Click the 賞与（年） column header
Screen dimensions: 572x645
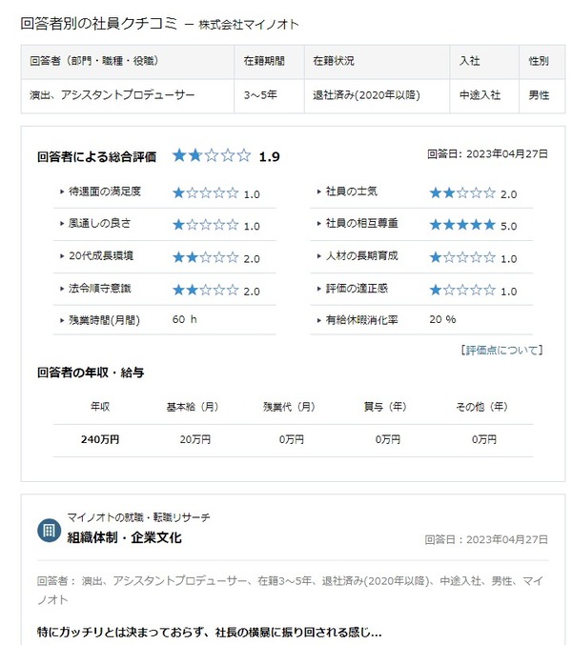(x=385, y=407)
